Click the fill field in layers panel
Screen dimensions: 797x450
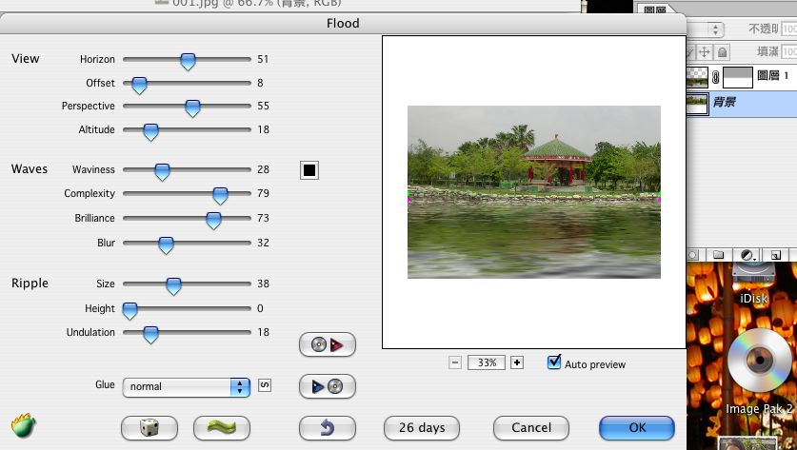[x=789, y=51]
